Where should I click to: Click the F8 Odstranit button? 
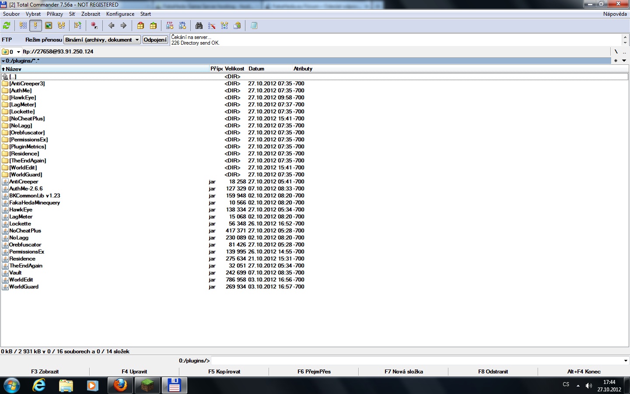(x=493, y=371)
